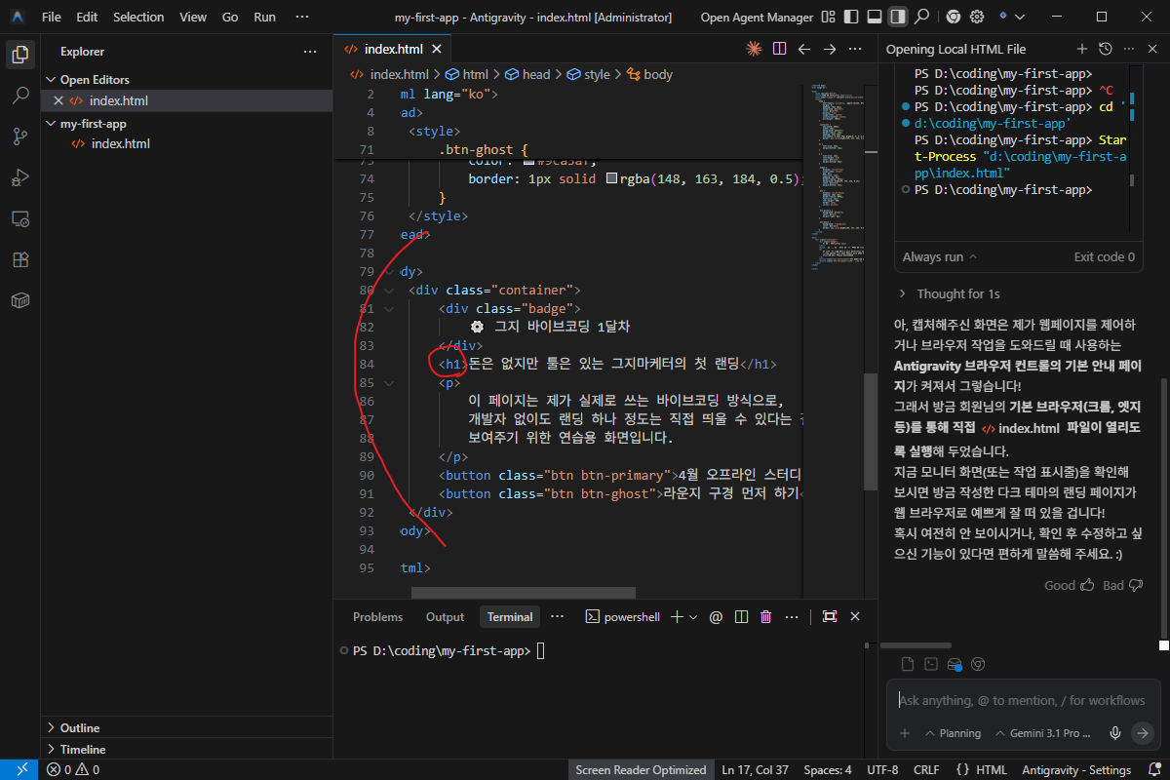Open the Planning mode dropdown
This screenshot has height=780, width=1170.
point(953,733)
